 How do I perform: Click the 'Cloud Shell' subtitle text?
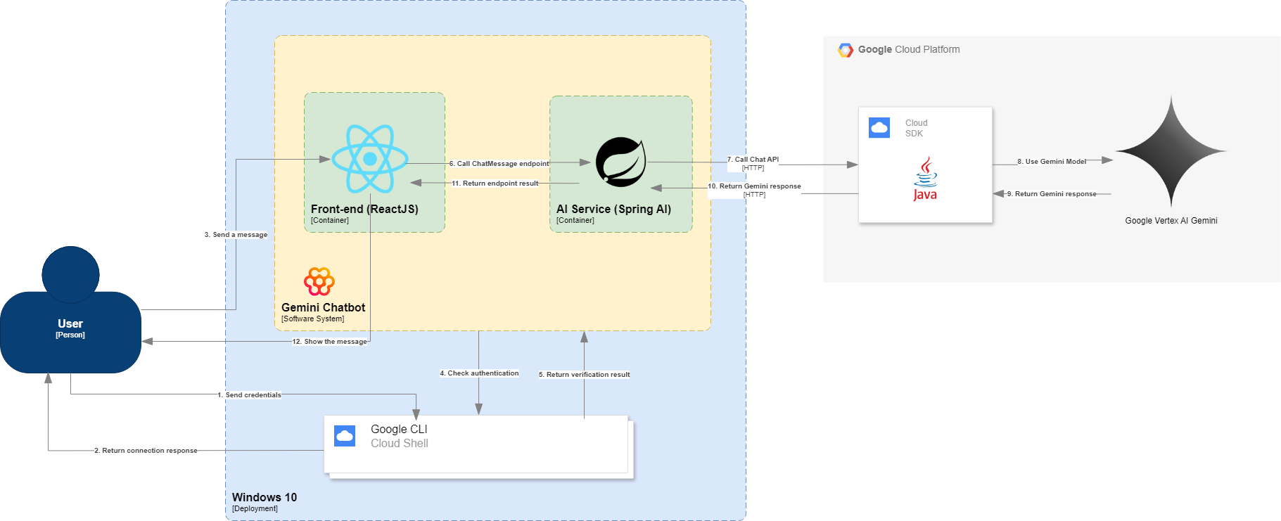[400, 443]
